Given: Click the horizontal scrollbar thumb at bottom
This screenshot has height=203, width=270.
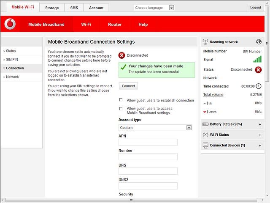Looking at the screenshot, I should (x=131, y=200).
